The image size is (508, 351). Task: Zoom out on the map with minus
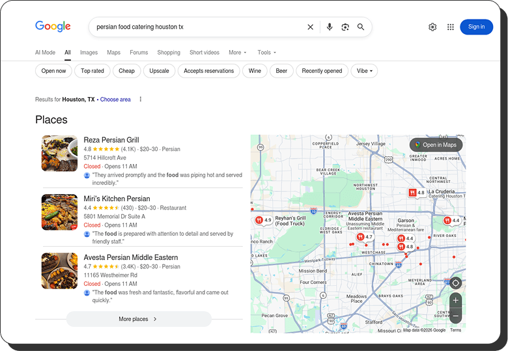point(455,316)
